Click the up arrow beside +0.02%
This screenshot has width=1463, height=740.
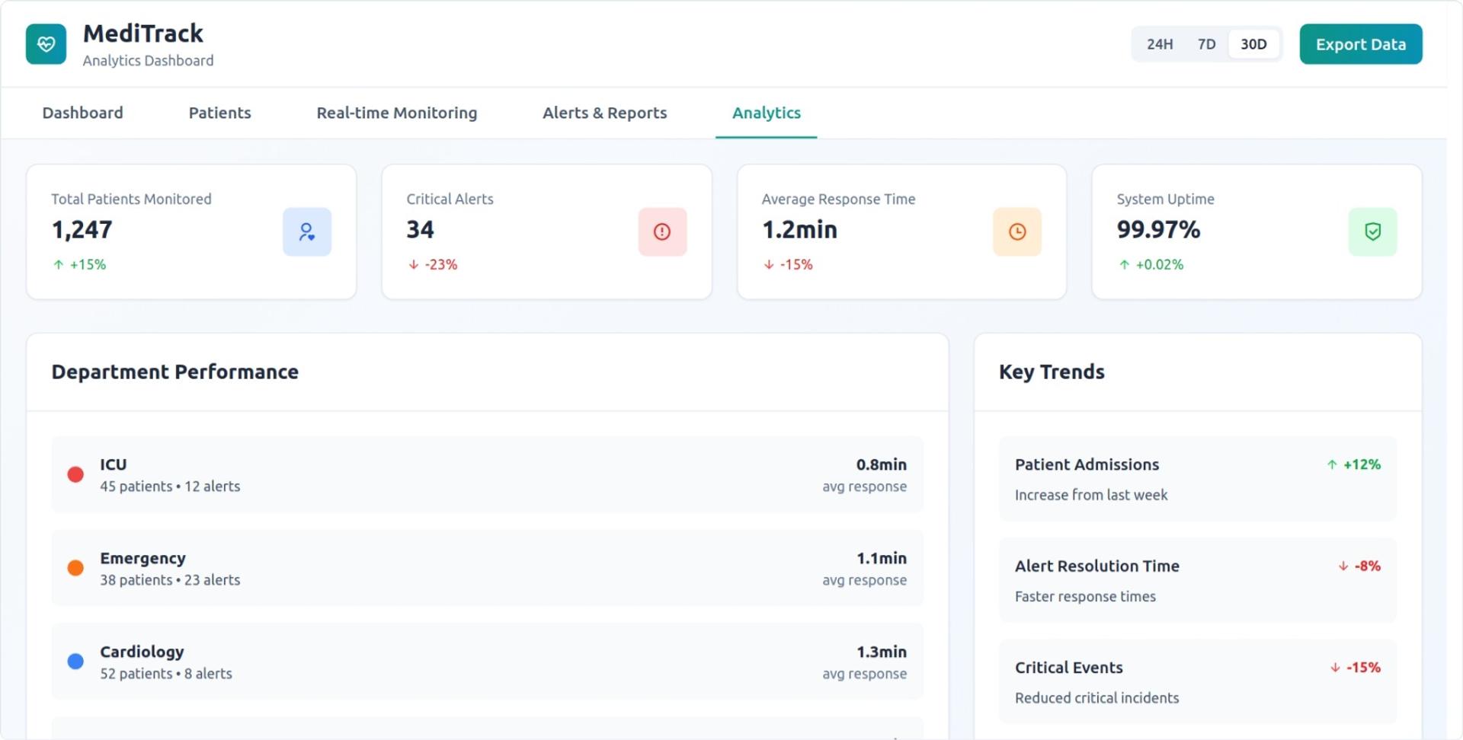(1124, 265)
